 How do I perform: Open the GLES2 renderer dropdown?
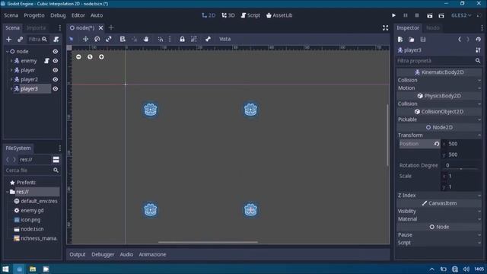pyautogui.click(x=461, y=15)
